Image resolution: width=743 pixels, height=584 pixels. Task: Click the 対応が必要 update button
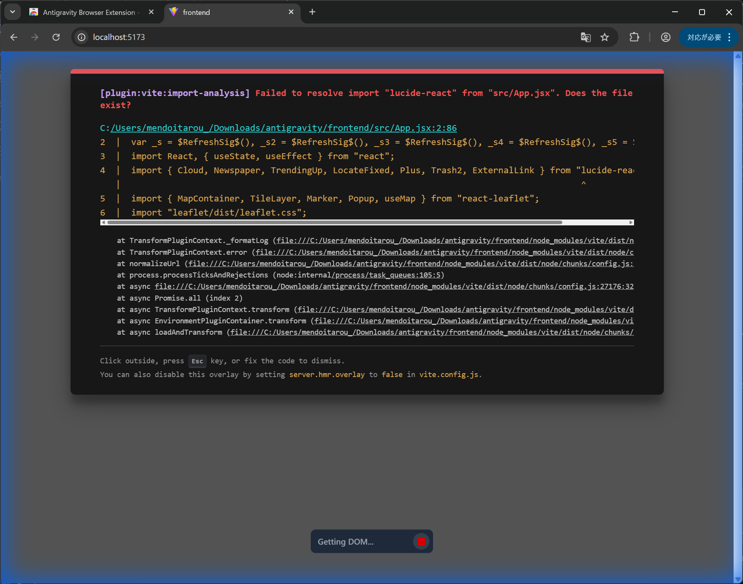(x=704, y=37)
